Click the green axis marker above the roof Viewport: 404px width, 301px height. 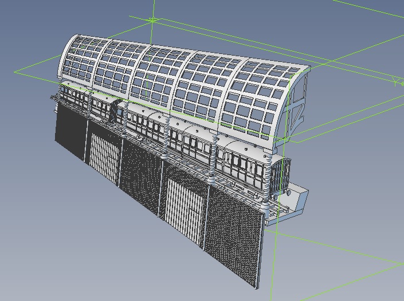click(153, 21)
